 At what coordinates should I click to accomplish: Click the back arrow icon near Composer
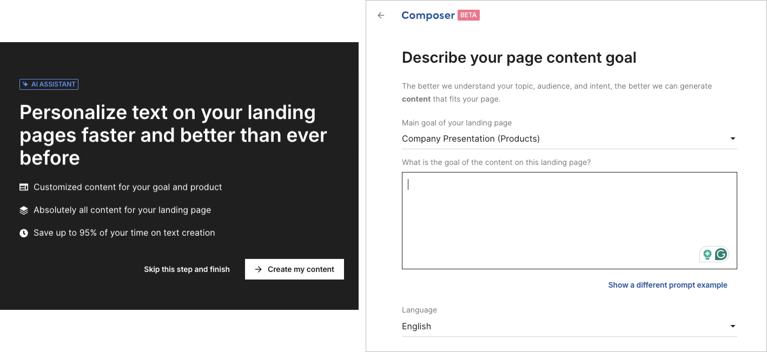coord(381,15)
